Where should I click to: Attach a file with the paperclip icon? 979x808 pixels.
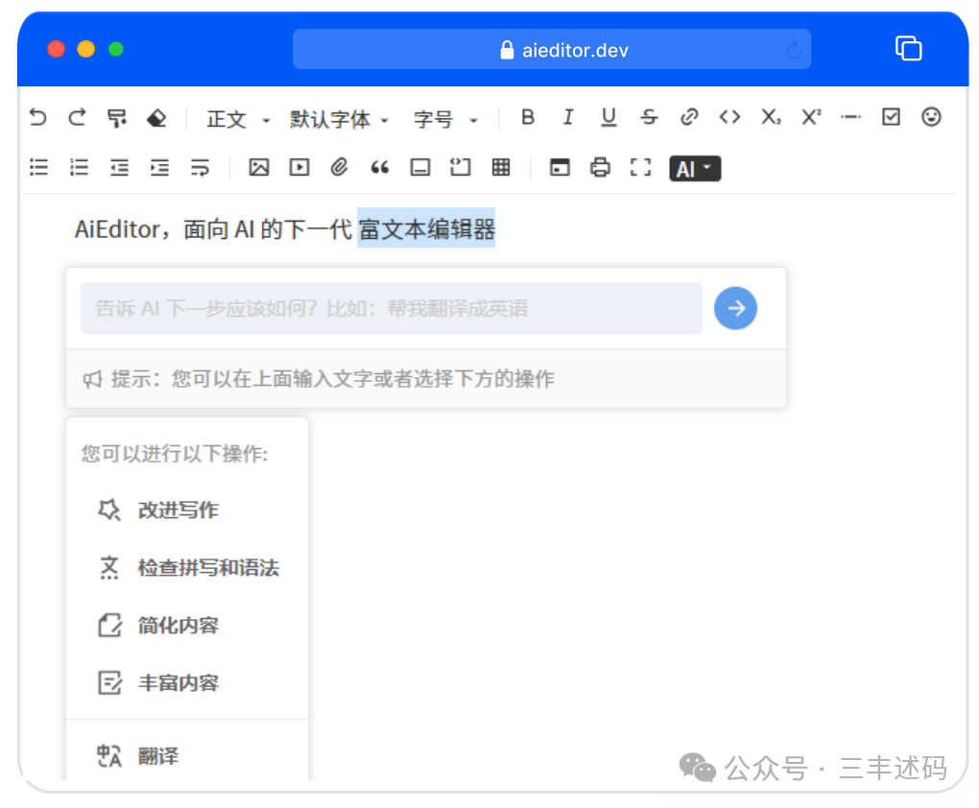339,167
